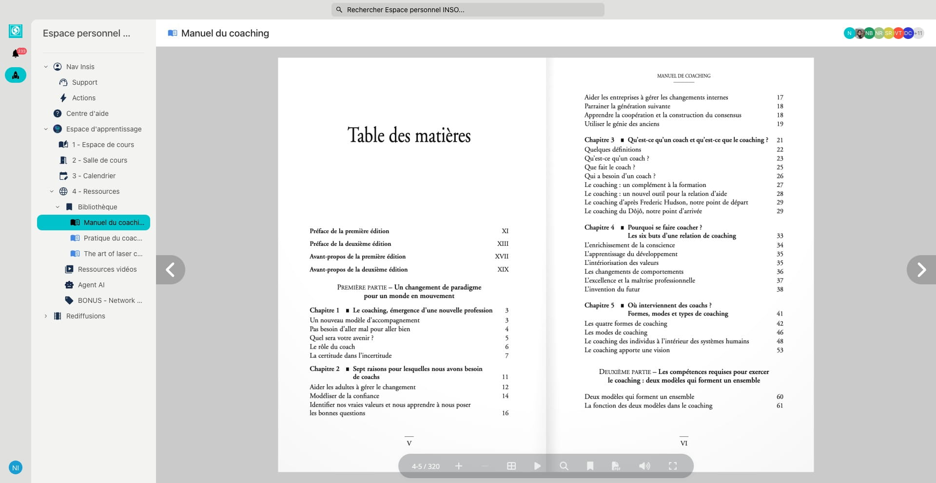Select Manuel du coaching in the library
Viewport: 936px width, 483px height.
pos(94,223)
